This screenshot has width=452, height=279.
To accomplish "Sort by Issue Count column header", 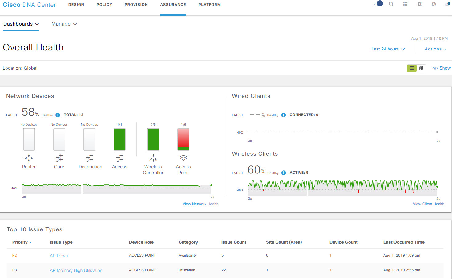I will (234, 242).
